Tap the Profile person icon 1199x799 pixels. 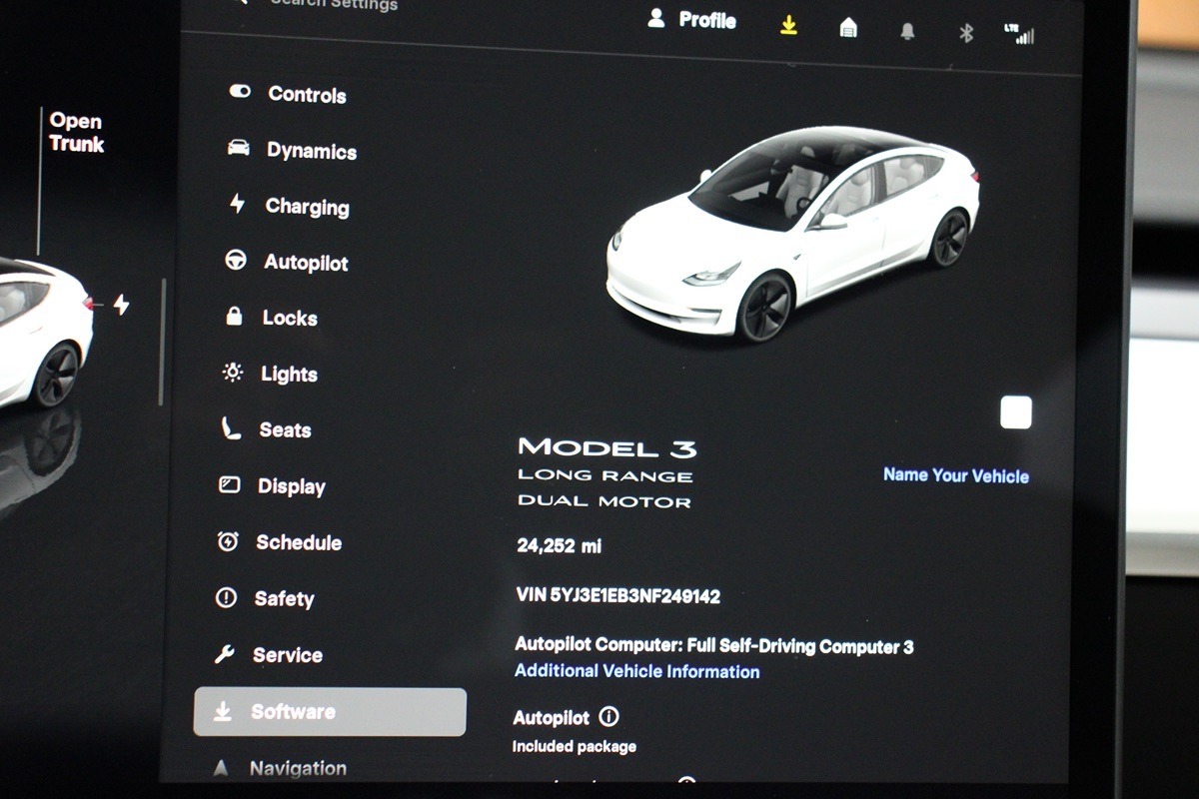656,18
